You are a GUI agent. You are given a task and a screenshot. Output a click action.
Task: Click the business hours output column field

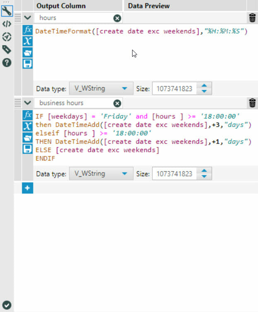click(75, 103)
